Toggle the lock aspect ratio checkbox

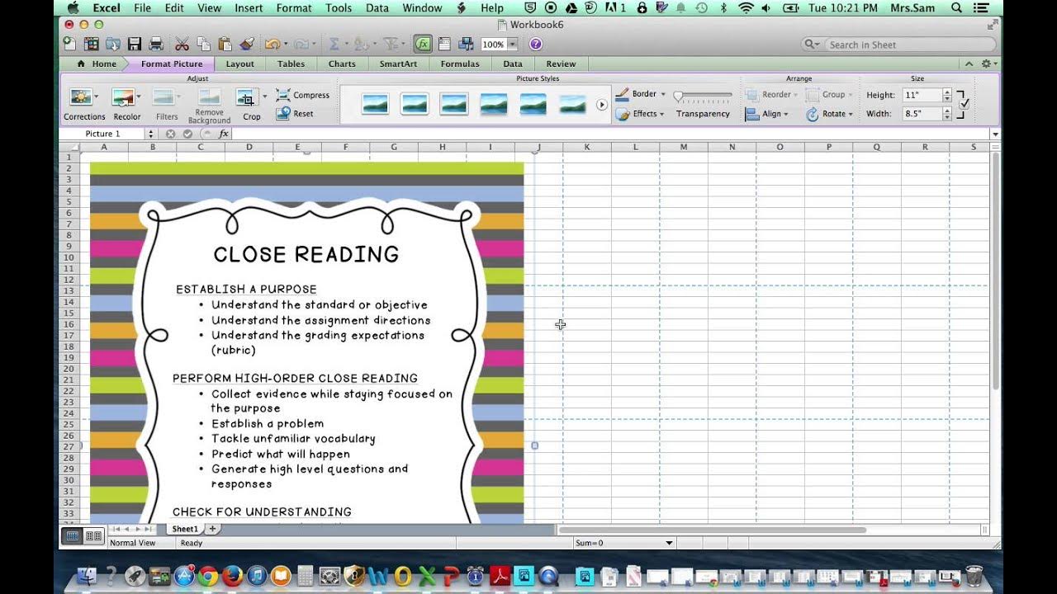tap(964, 104)
